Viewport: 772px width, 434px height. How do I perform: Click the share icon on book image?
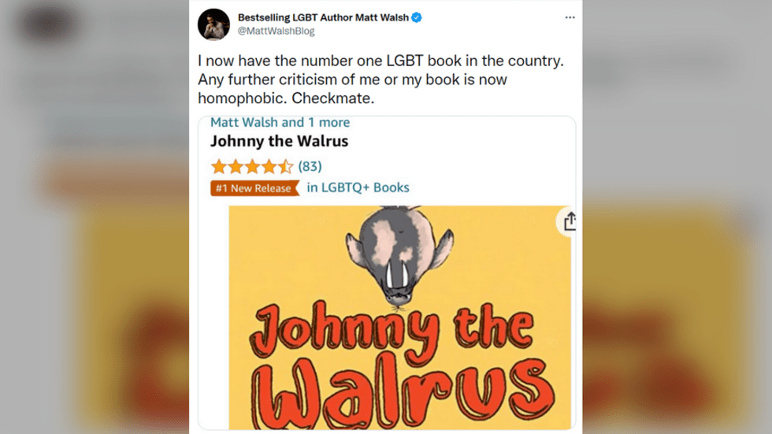point(570,221)
